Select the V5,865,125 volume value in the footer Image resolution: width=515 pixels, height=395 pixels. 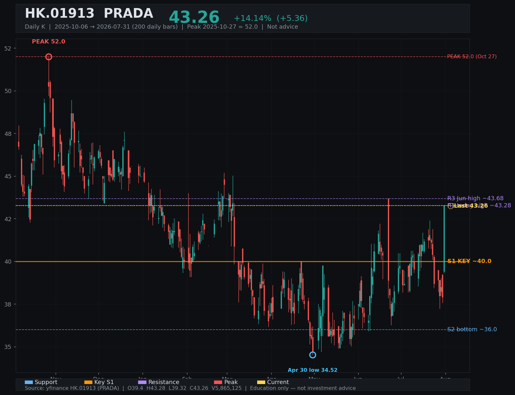[227, 388]
